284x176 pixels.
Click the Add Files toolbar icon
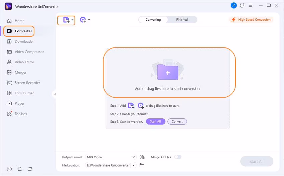66,20
